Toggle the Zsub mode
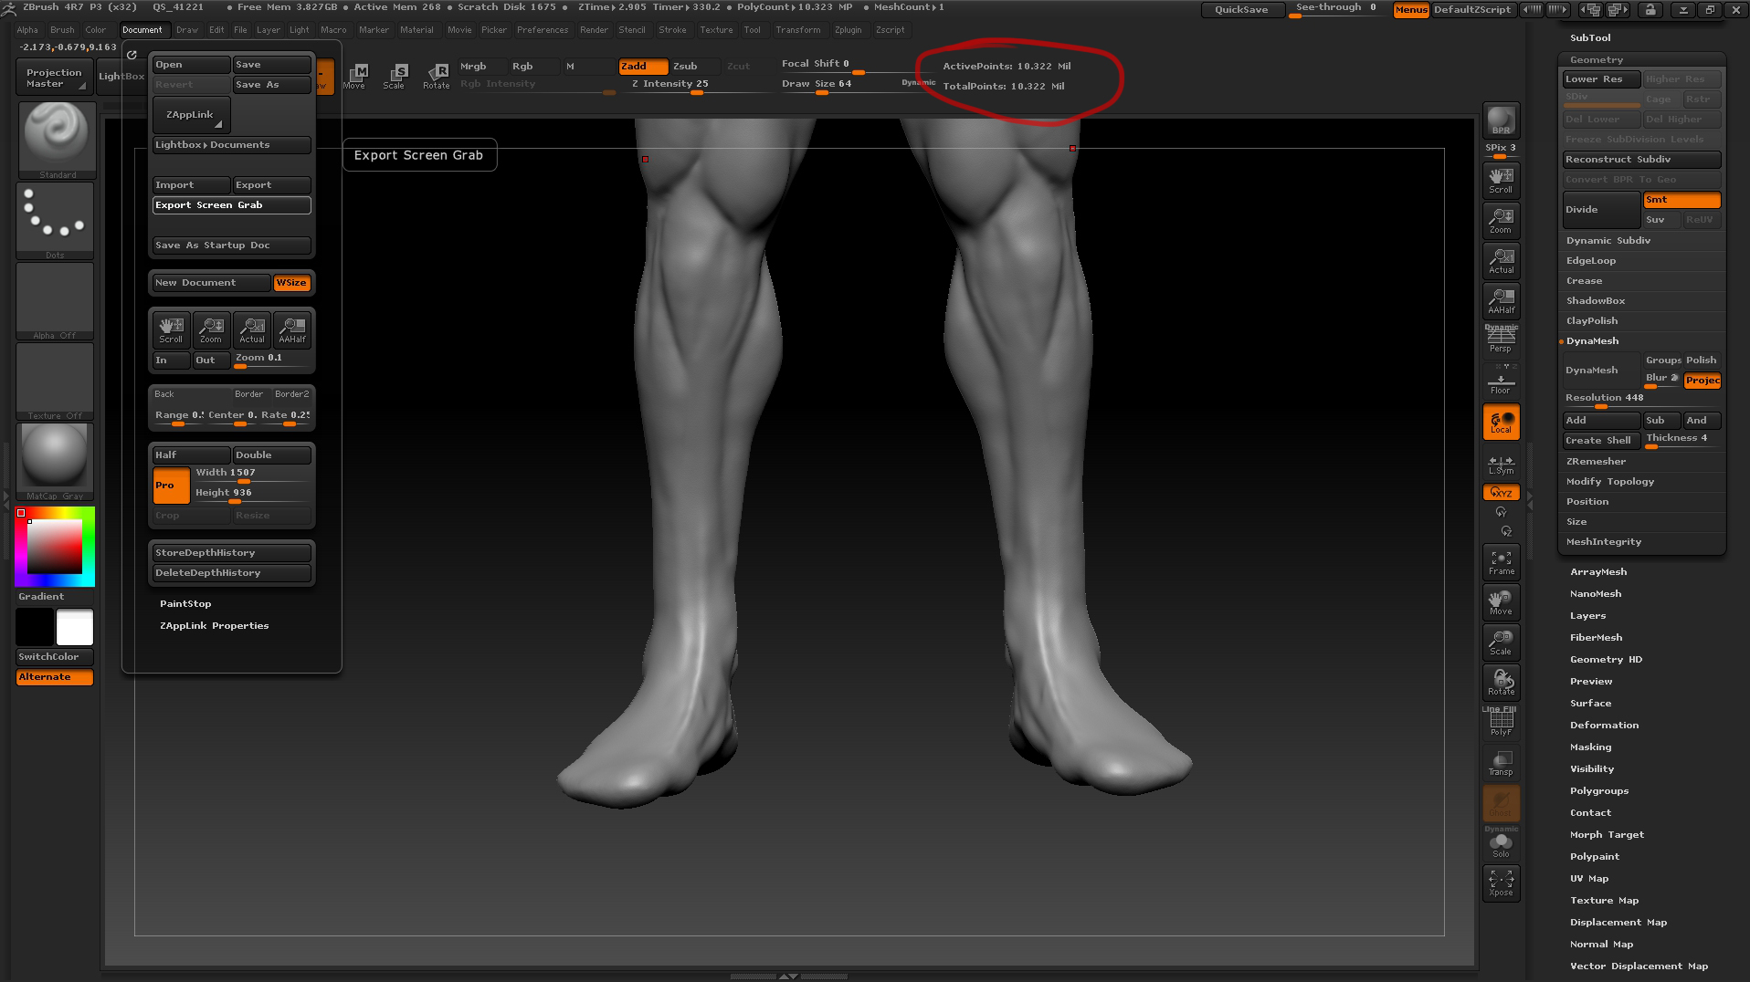The image size is (1750, 982). [x=694, y=66]
